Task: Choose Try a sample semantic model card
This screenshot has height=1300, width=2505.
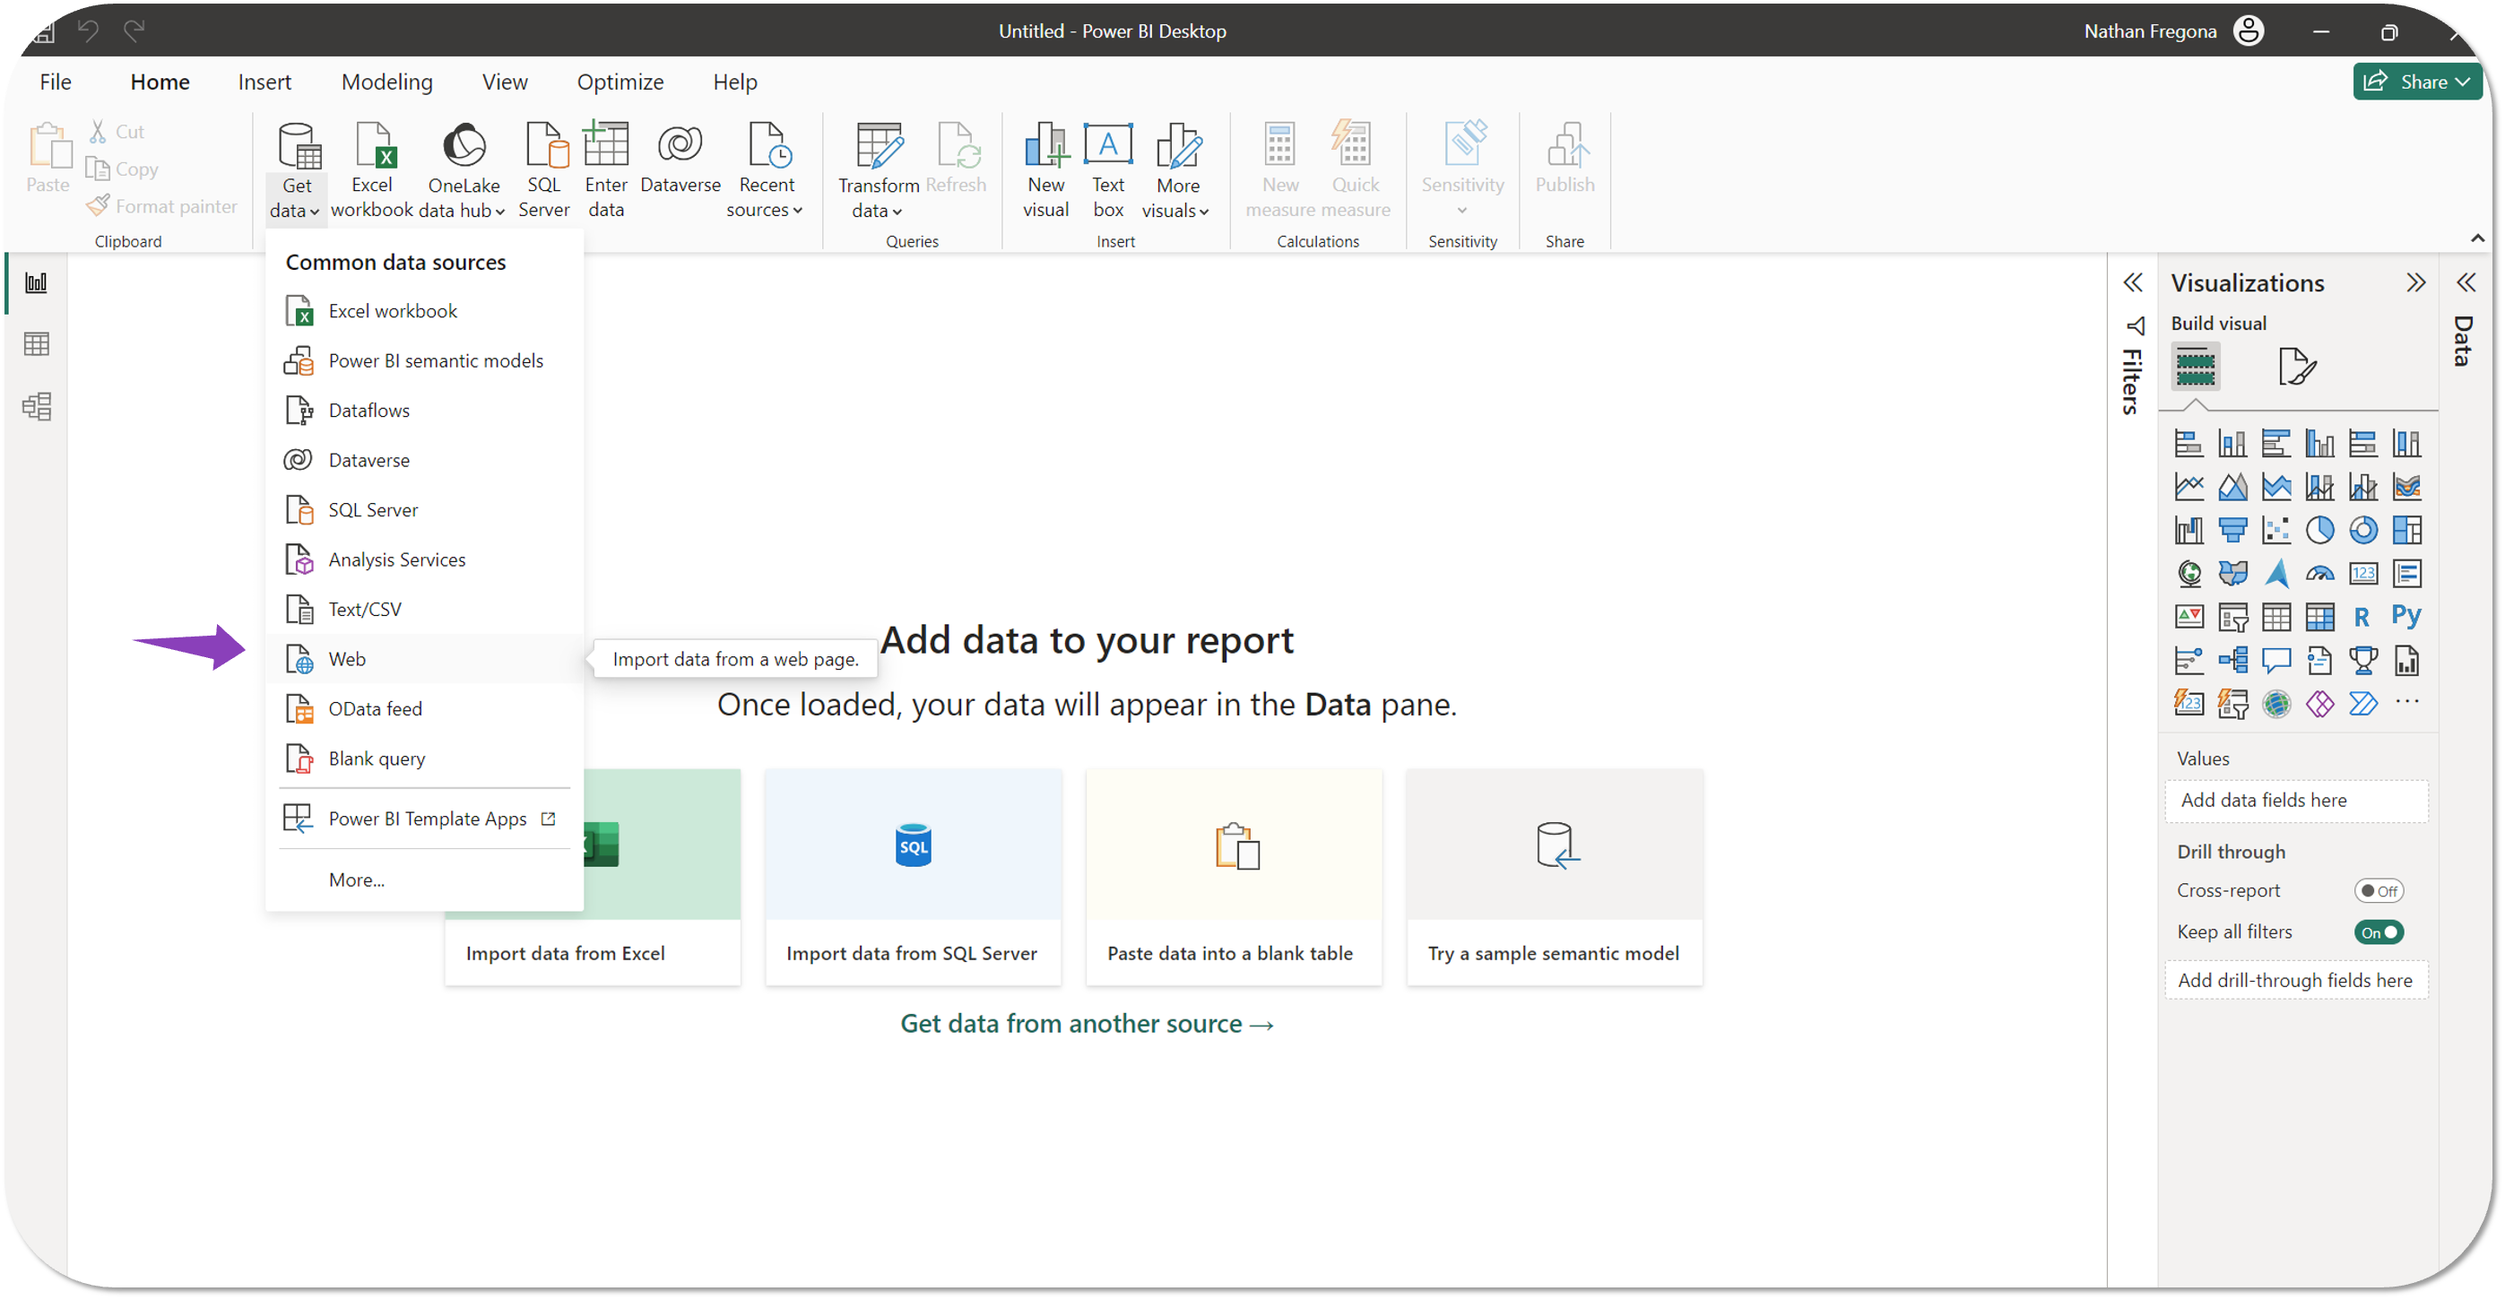Action: pyautogui.click(x=1553, y=876)
